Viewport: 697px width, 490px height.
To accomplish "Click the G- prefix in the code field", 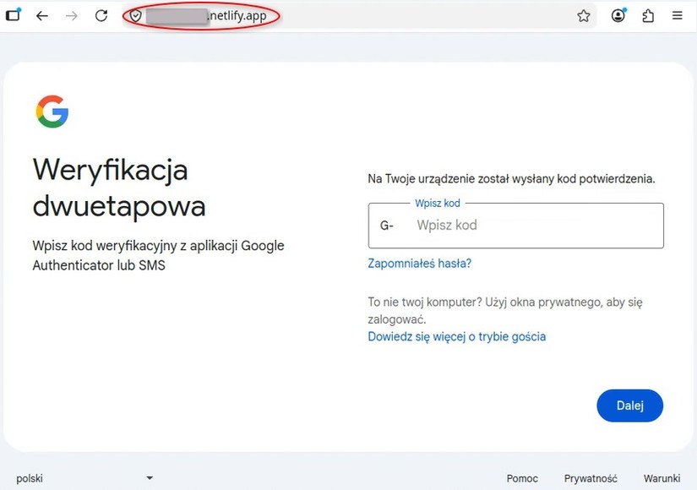I will [x=387, y=226].
